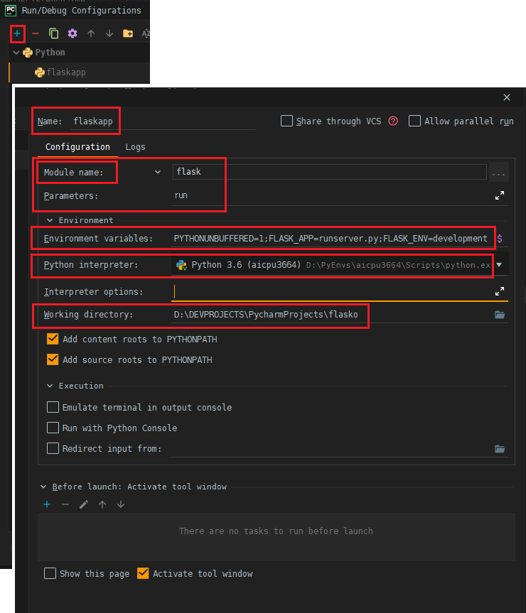Screen dimensions: 526x613
Task: Close the configuration dialog
Action: [x=507, y=97]
